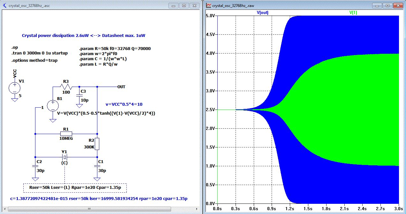Image resolution: width=406 pixels, height=214 pixels.
Task: Select the R3 100 ohm resistor
Action: coord(66,87)
